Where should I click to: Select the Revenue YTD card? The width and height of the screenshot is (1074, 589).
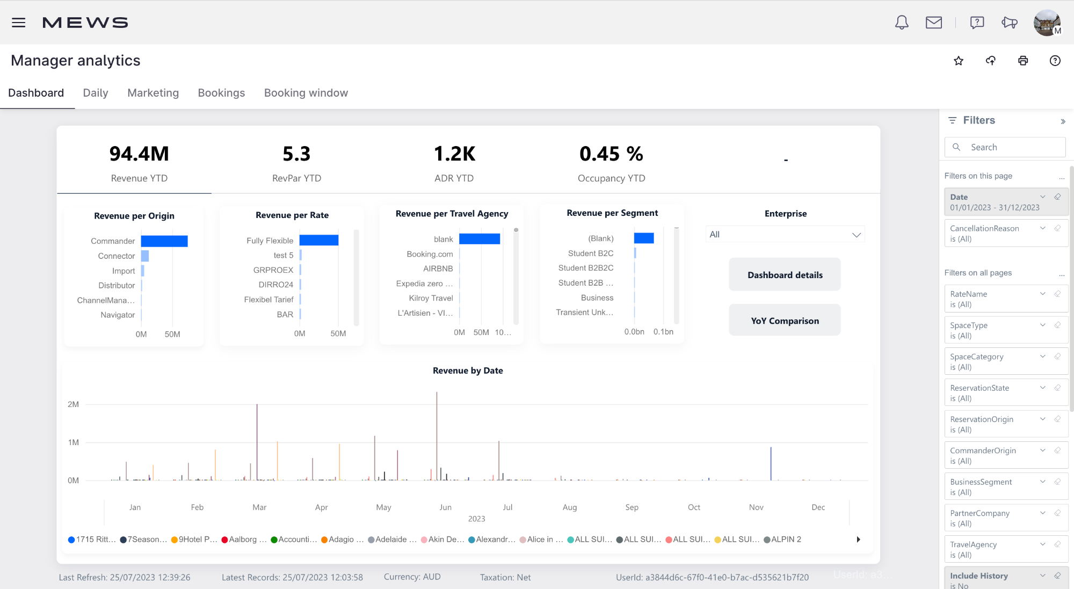tap(139, 163)
